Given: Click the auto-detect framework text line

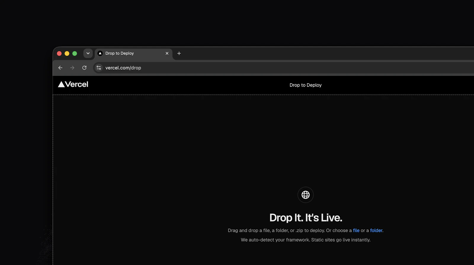Looking at the screenshot, I should [305, 240].
